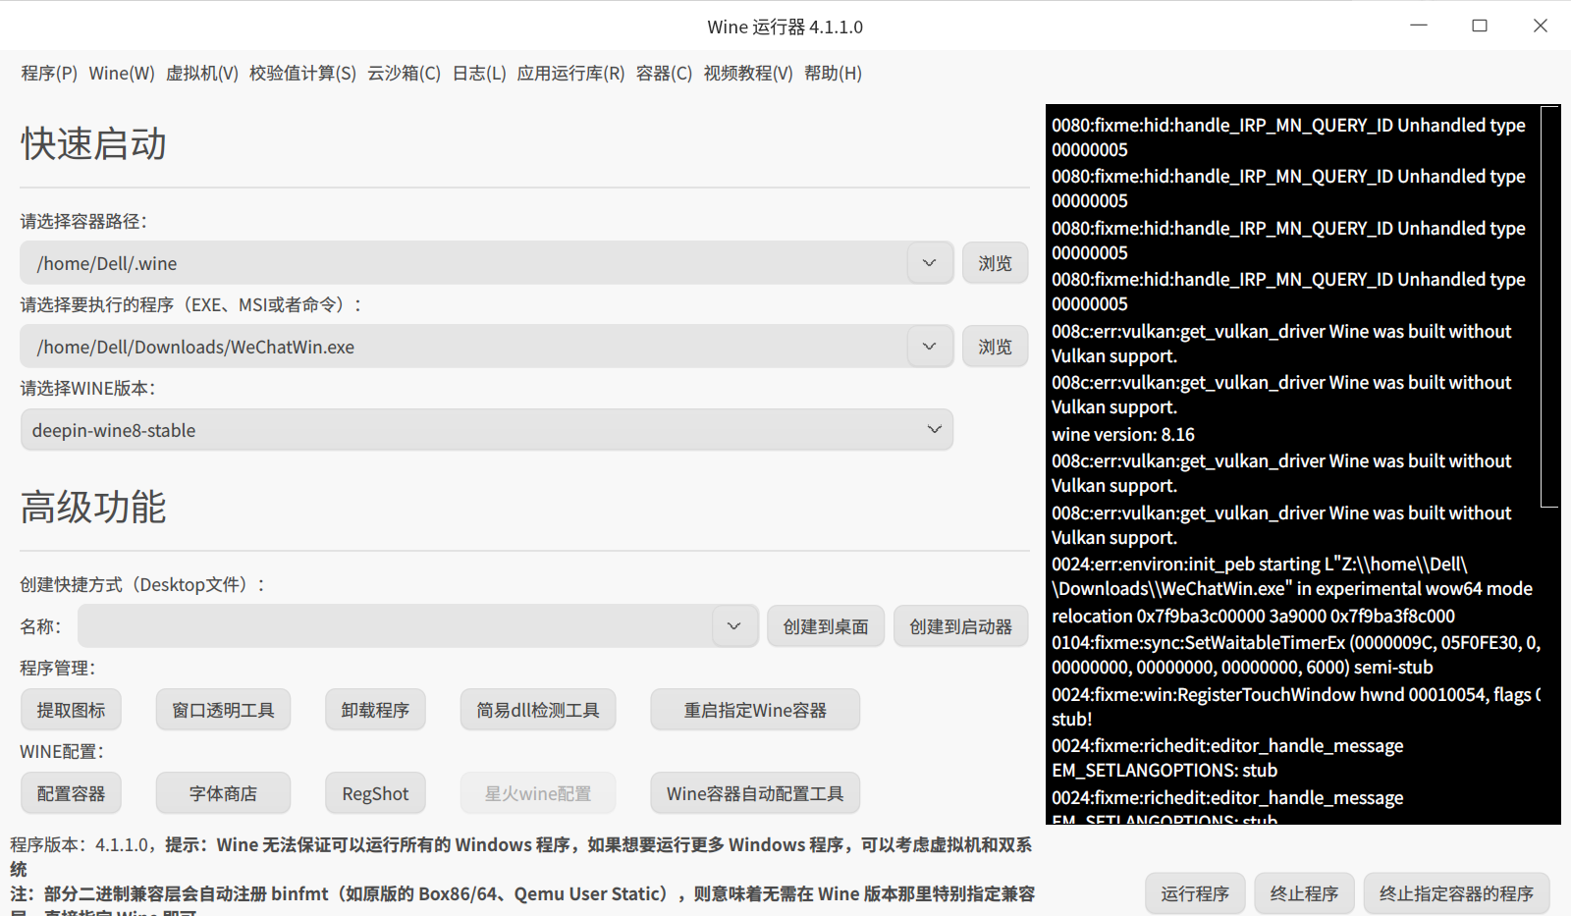Open the 应用运行库(R) menu
1571x916 pixels.
[x=570, y=74]
